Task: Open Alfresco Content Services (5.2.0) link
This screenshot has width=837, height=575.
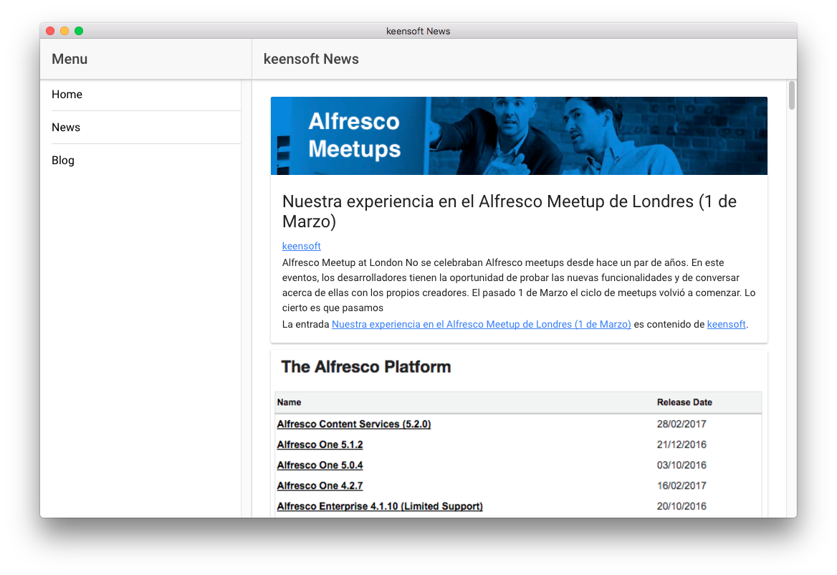Action: [353, 424]
